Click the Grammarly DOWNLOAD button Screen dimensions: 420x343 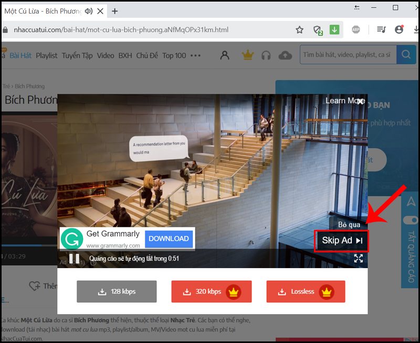coord(169,239)
